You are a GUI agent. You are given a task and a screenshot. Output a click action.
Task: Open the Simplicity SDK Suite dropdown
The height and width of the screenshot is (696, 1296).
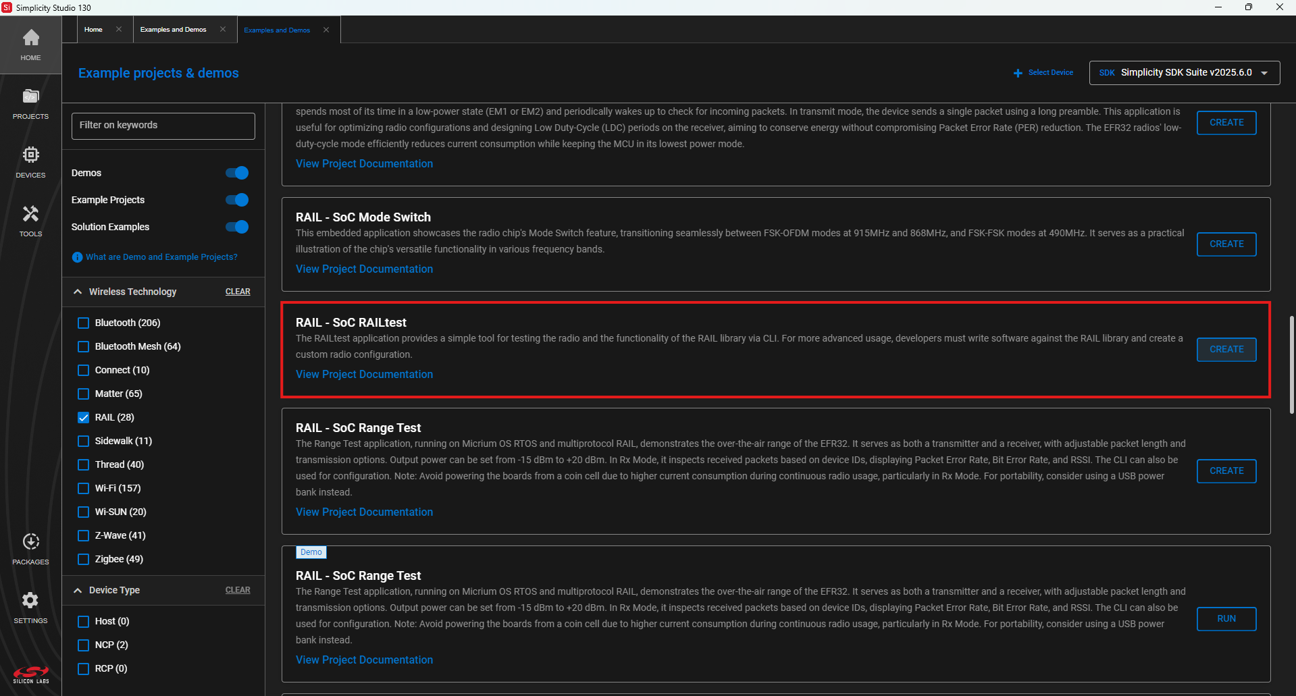(x=1184, y=73)
